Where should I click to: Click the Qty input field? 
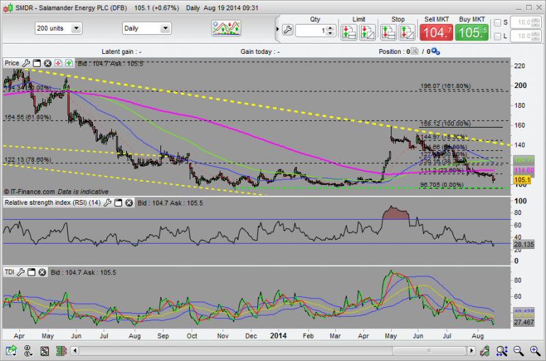tap(311, 31)
